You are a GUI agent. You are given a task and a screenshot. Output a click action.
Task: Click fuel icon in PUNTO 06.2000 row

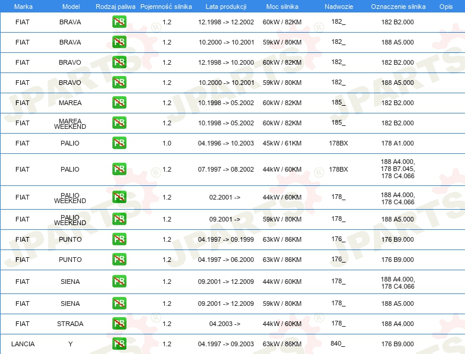(119, 259)
